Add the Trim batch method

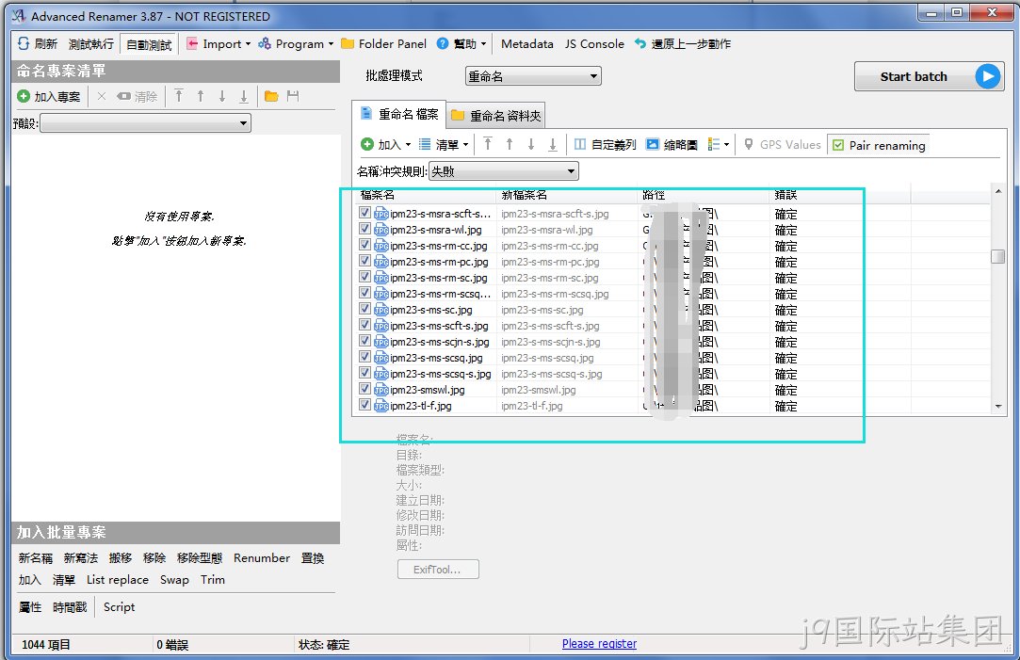213,579
